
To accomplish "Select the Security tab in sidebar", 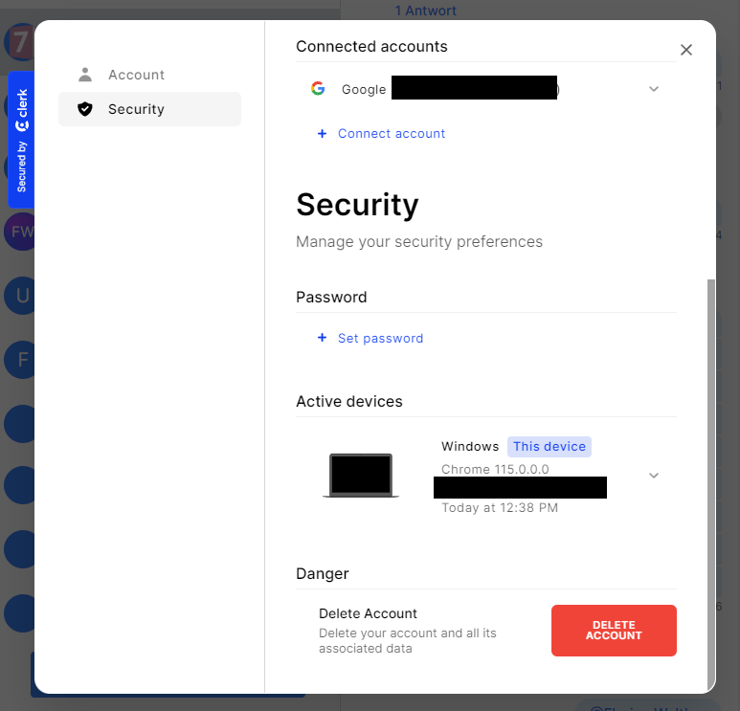I will 136,109.
